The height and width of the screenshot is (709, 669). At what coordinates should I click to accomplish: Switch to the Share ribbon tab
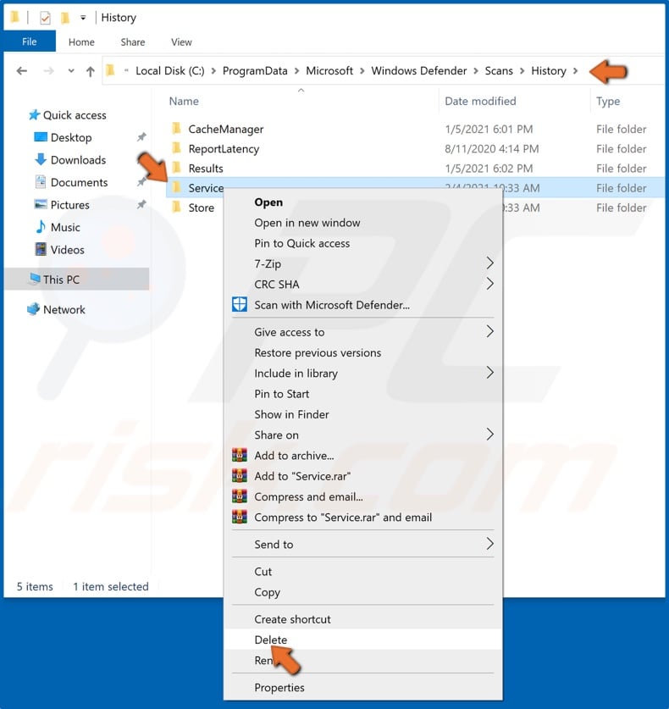132,42
